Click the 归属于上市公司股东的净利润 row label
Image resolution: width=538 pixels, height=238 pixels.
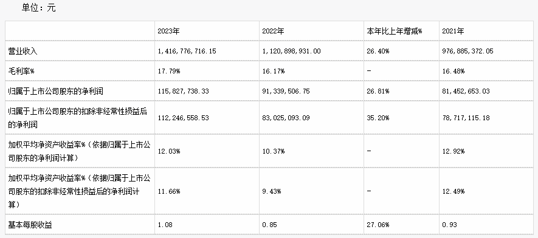pos(55,92)
